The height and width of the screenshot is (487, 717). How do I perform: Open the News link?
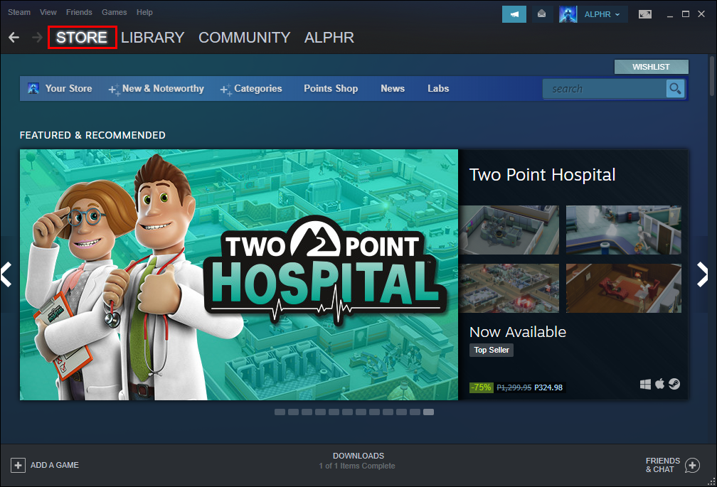(x=393, y=89)
